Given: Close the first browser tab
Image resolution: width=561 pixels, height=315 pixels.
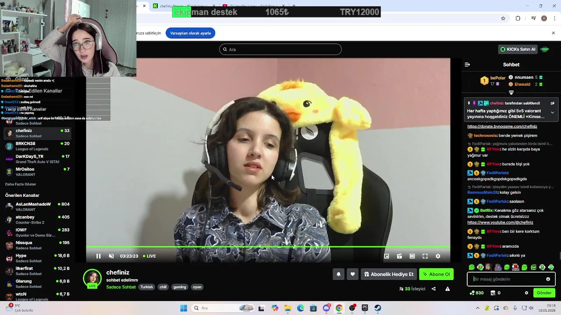Looking at the screenshot, I should (x=144, y=6).
